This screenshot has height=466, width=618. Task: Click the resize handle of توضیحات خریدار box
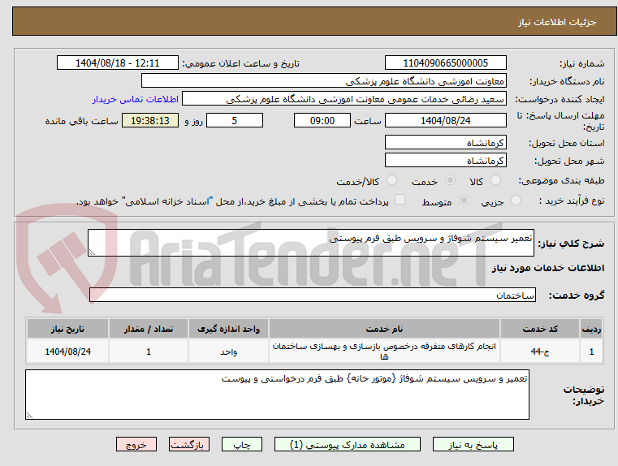[x=29, y=415]
